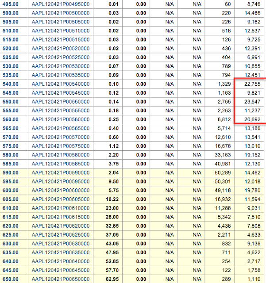Open the AAPL120421P00645000 option symbol link
This screenshot has height=283, width=266.
pos(61,270)
